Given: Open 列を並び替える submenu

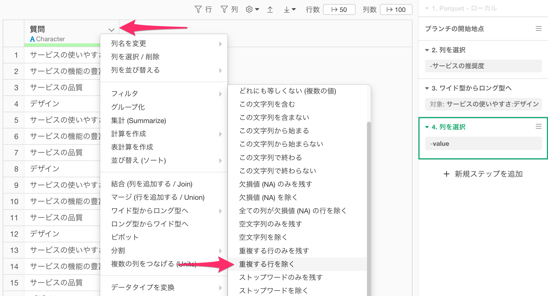Looking at the screenshot, I should pyautogui.click(x=164, y=70).
